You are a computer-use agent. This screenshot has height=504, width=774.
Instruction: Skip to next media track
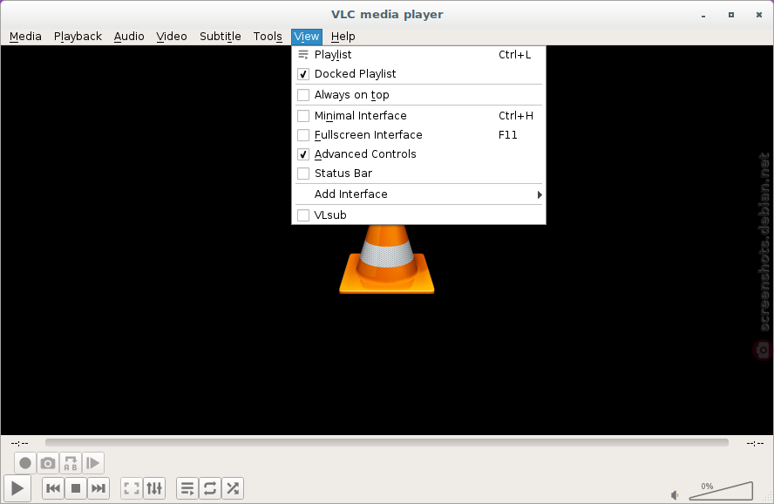click(98, 488)
